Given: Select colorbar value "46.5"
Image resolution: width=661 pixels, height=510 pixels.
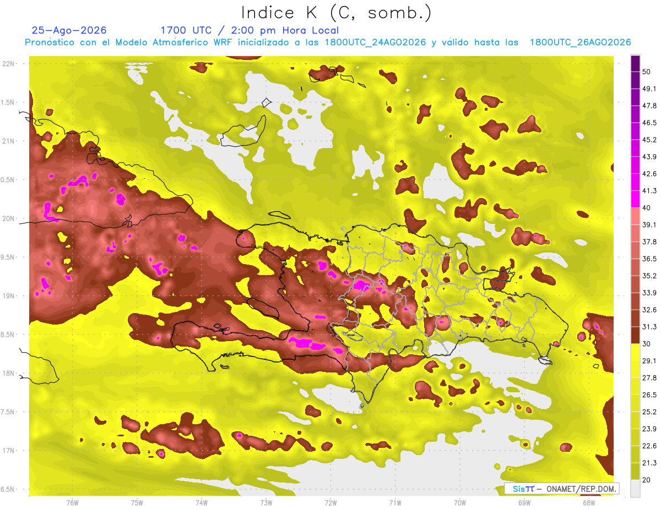Looking at the screenshot, I should [650, 123].
